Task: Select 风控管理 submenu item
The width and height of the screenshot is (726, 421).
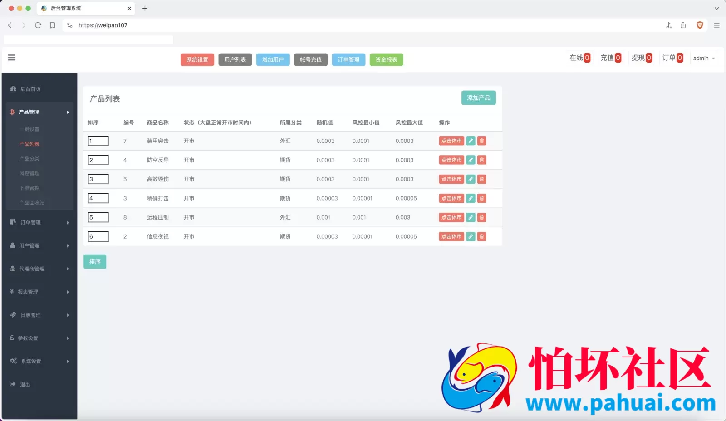Action: click(x=29, y=173)
